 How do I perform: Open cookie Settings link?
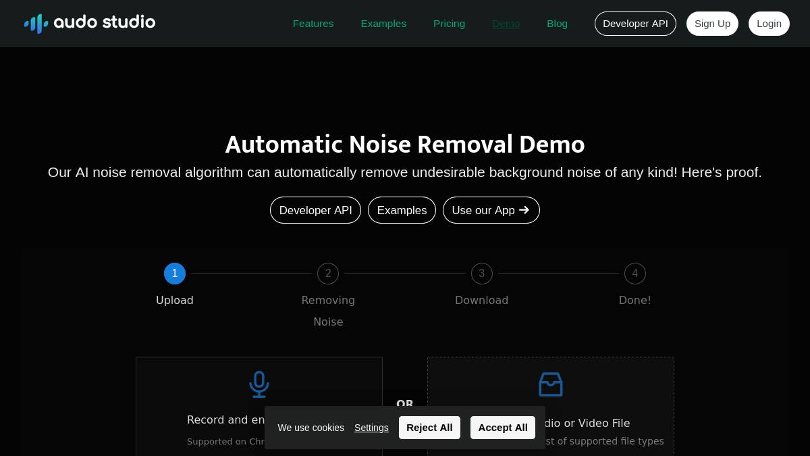click(371, 428)
